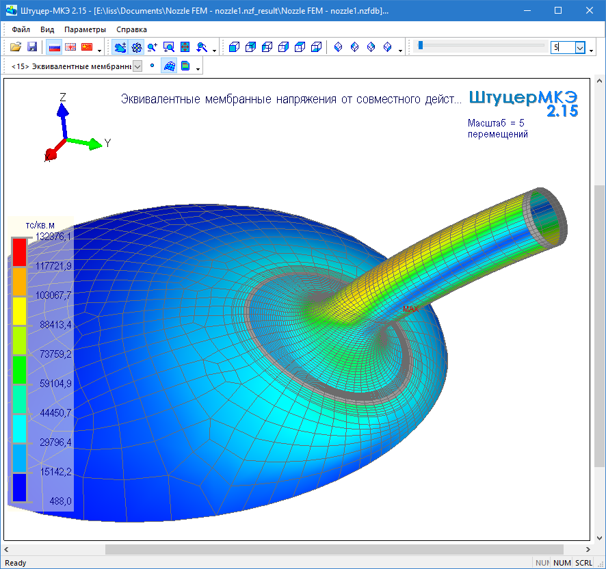Click the SCRL status bar indicator
This screenshot has height=569, width=606.
tap(583, 563)
